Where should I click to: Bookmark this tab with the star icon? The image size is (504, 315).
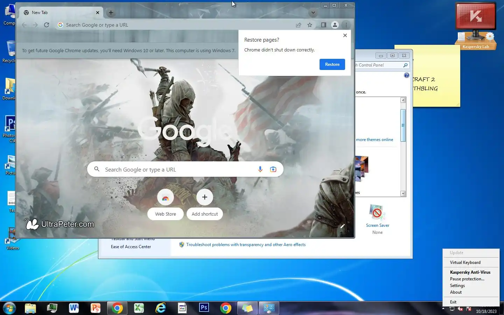(310, 25)
